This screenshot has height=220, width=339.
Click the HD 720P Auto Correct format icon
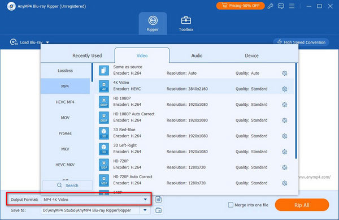click(104, 180)
